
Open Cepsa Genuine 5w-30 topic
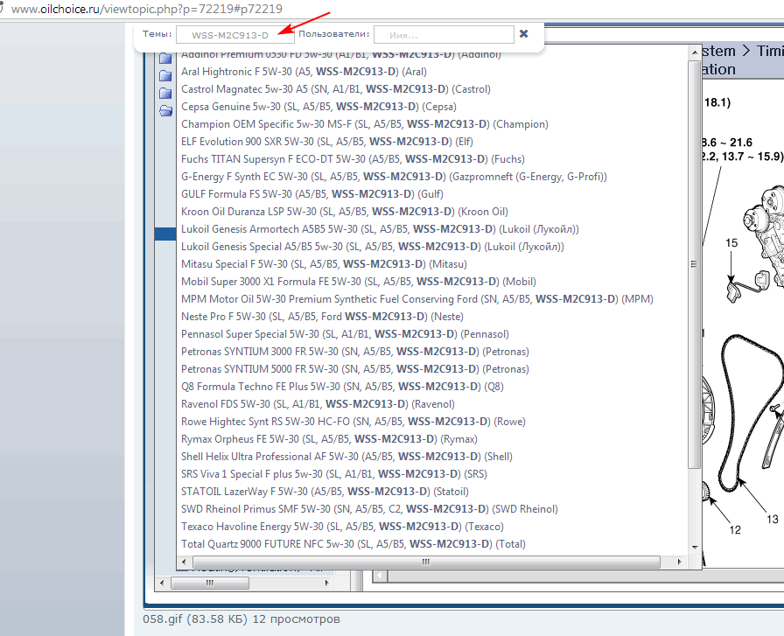click(319, 107)
